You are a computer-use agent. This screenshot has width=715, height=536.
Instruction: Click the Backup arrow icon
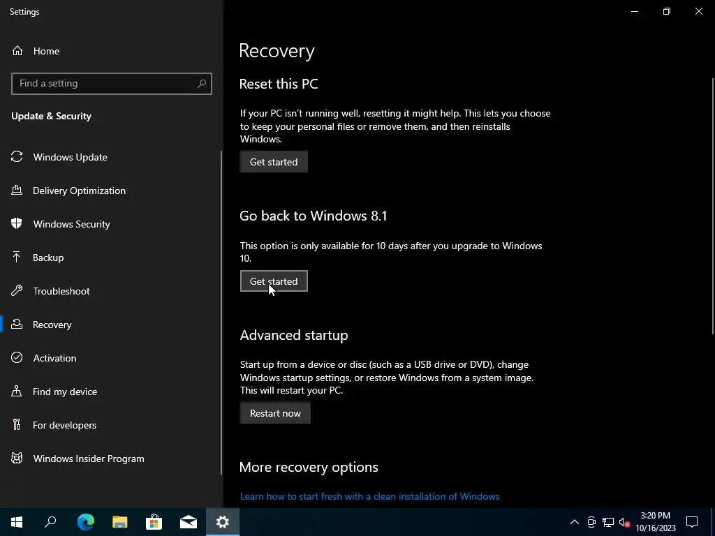tap(17, 257)
